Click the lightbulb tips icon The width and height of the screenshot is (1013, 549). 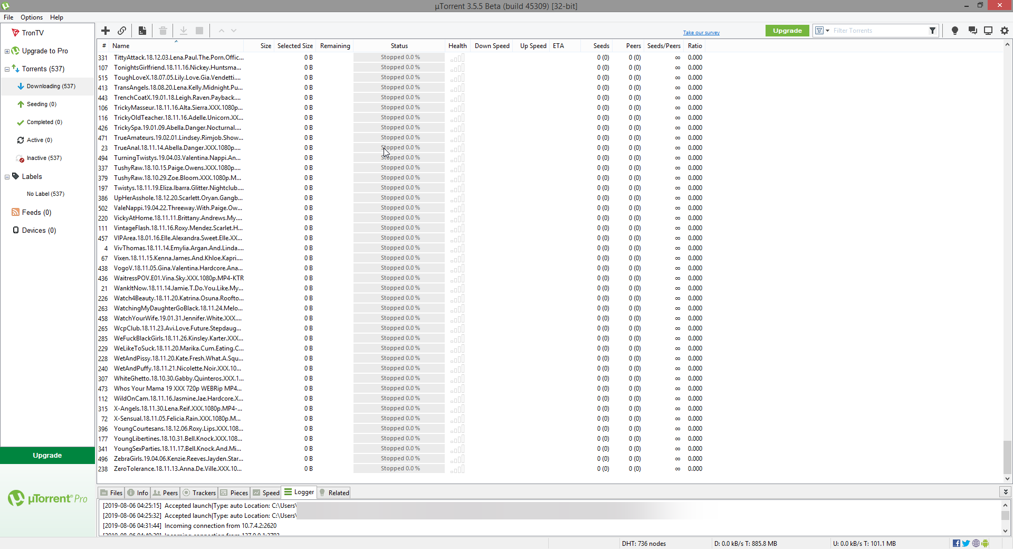tap(954, 31)
